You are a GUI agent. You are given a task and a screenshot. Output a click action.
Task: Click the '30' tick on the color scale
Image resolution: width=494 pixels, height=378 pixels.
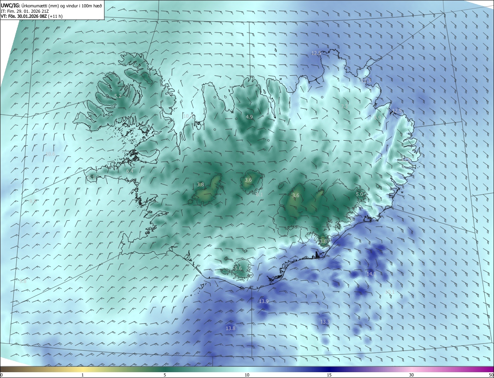point(411,375)
